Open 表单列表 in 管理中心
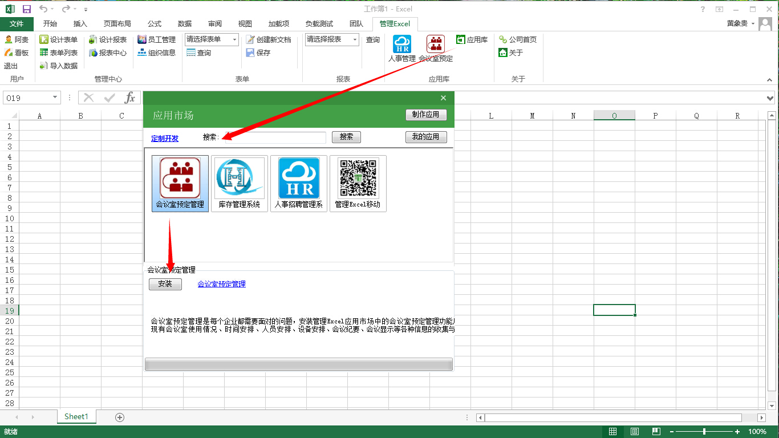 coord(59,52)
